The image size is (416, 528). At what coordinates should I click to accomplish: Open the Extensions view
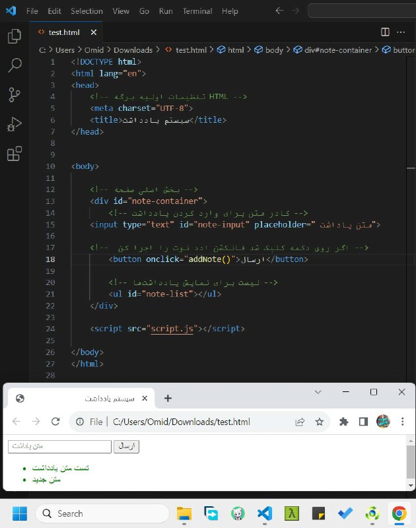point(14,154)
